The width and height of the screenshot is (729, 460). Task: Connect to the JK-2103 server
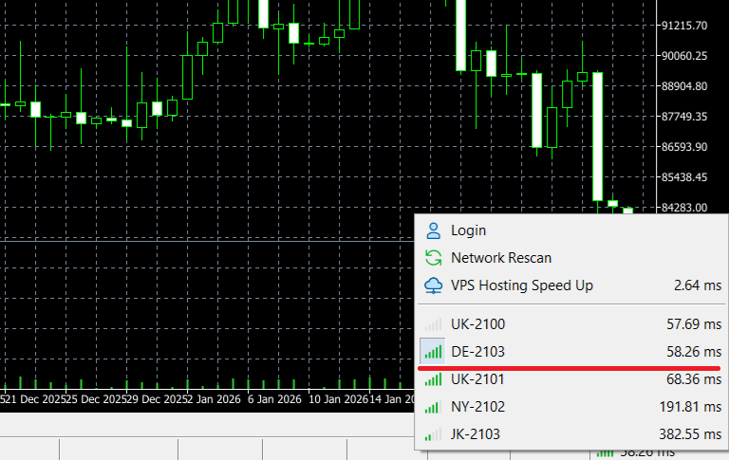[570, 434]
